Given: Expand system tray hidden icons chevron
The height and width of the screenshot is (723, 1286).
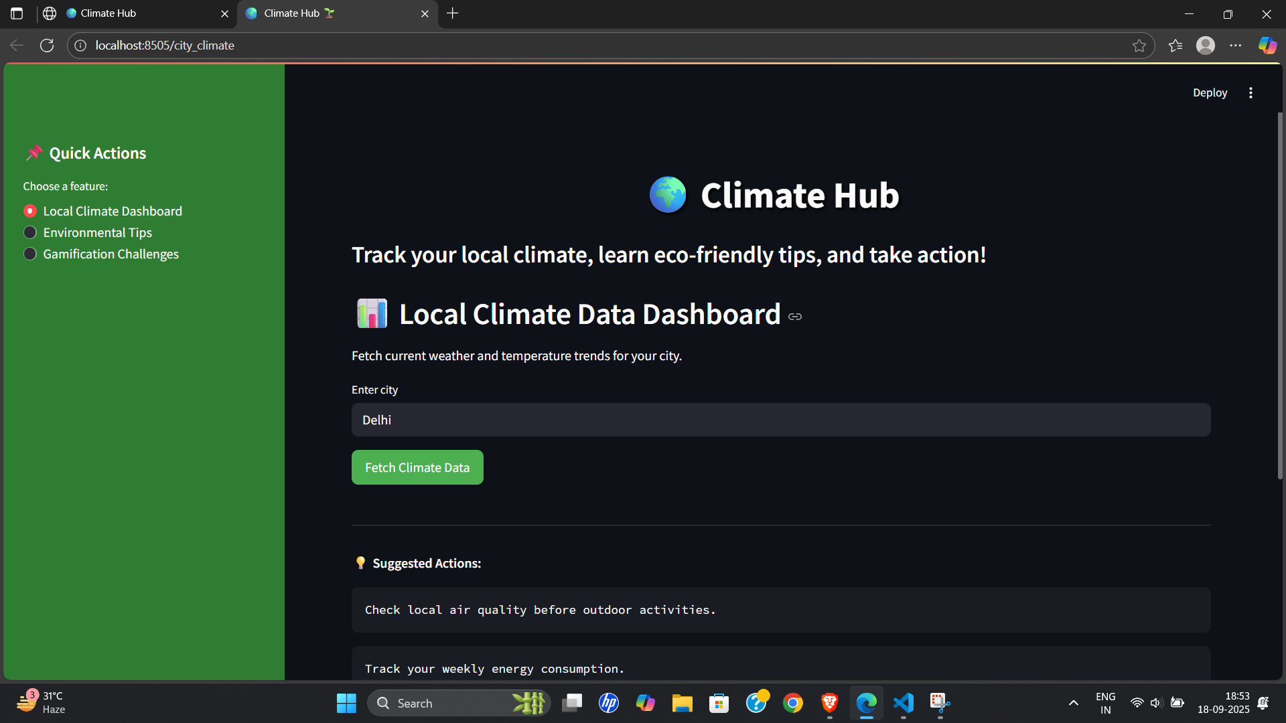Looking at the screenshot, I should coord(1073,703).
